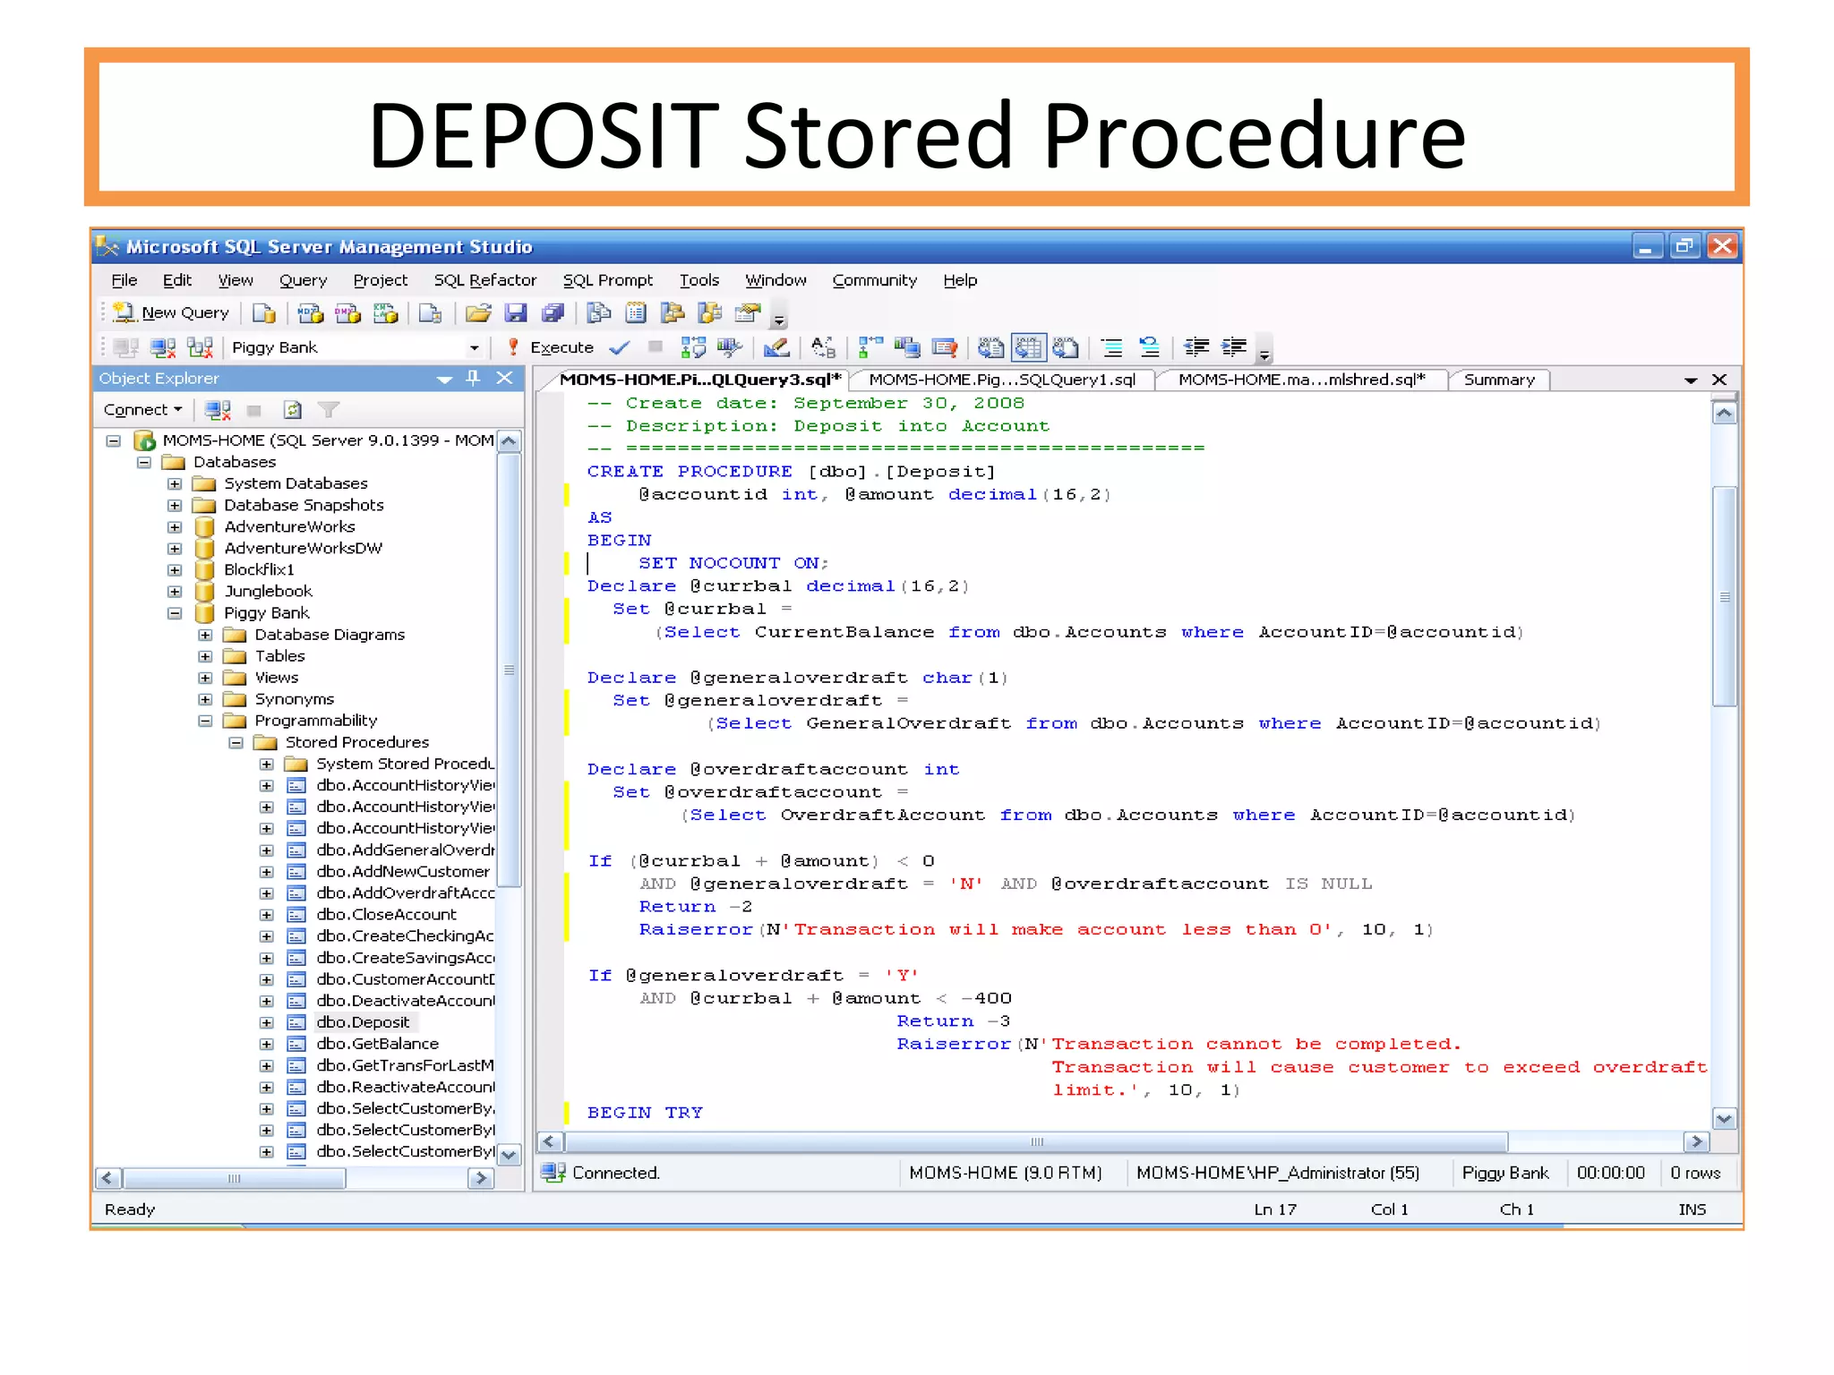
Task: Expand the AdventureWorks database
Action: (175, 526)
